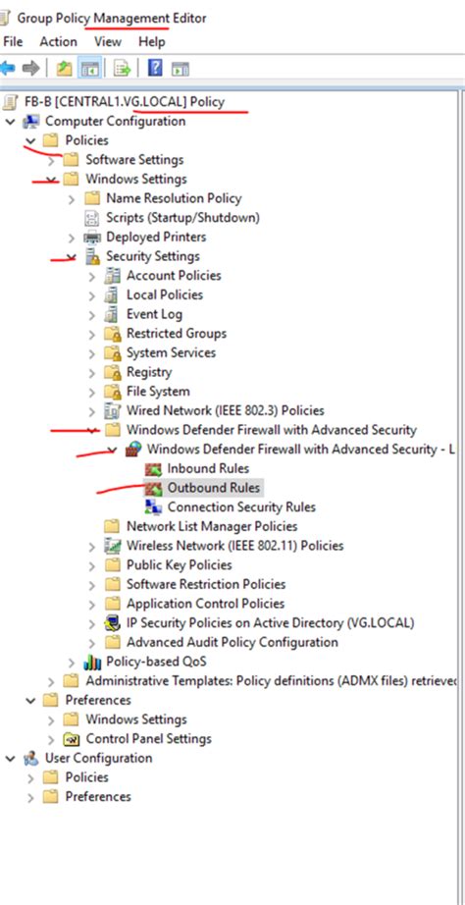Click the Export List toolbar icon

[123, 69]
